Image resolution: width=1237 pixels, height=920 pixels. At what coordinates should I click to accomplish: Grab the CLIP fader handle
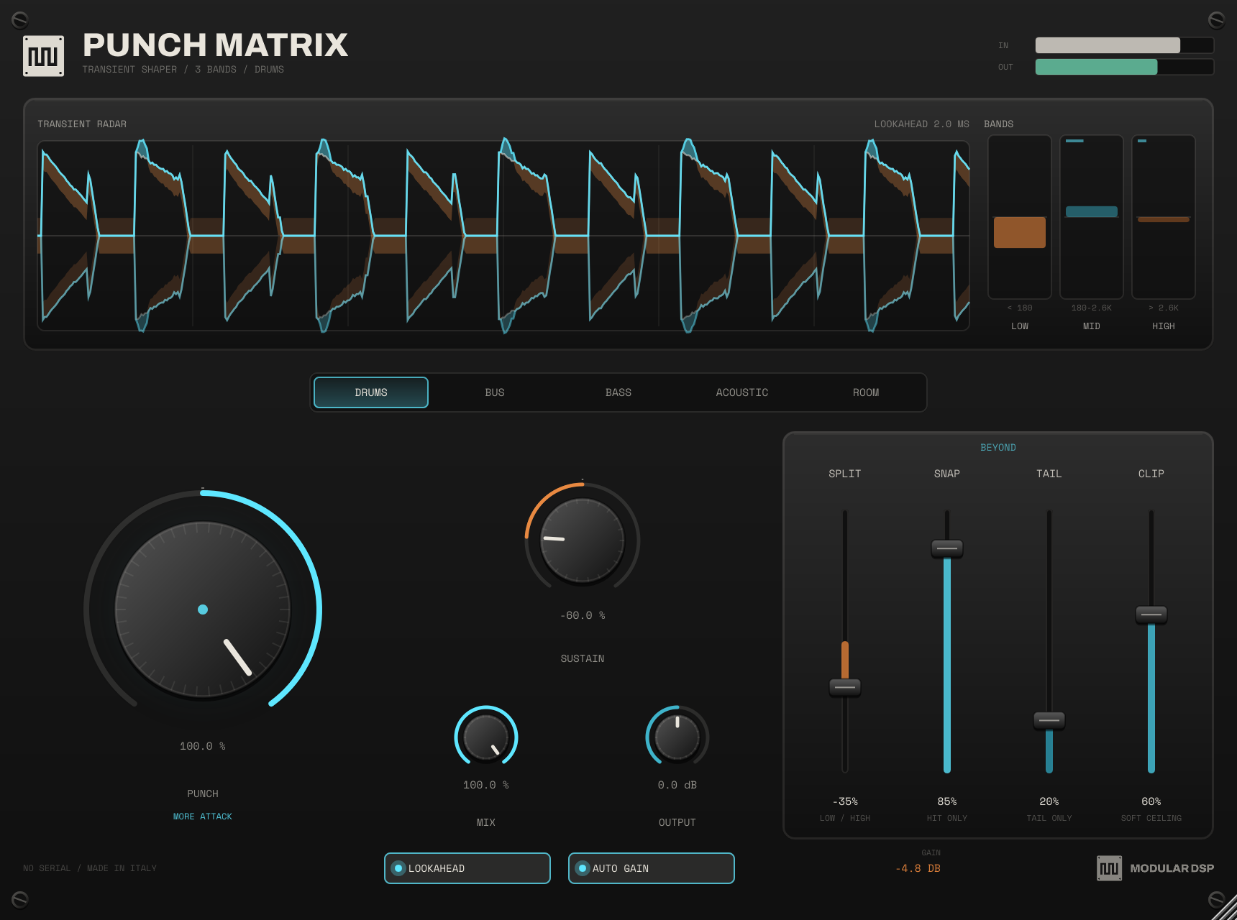(x=1151, y=615)
